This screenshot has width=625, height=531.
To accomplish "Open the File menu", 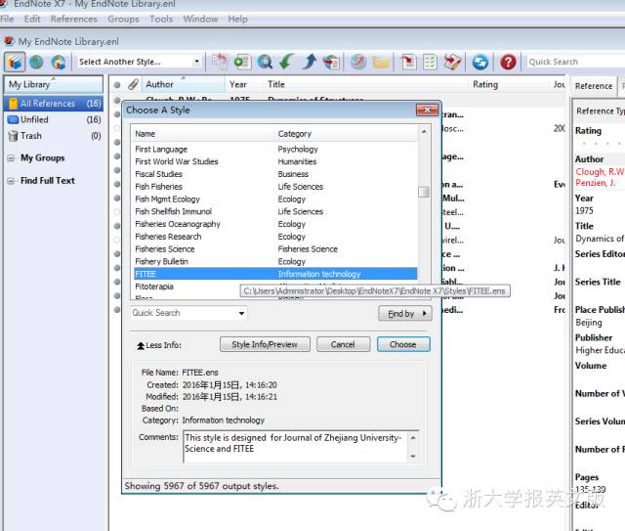I will pos(7,19).
